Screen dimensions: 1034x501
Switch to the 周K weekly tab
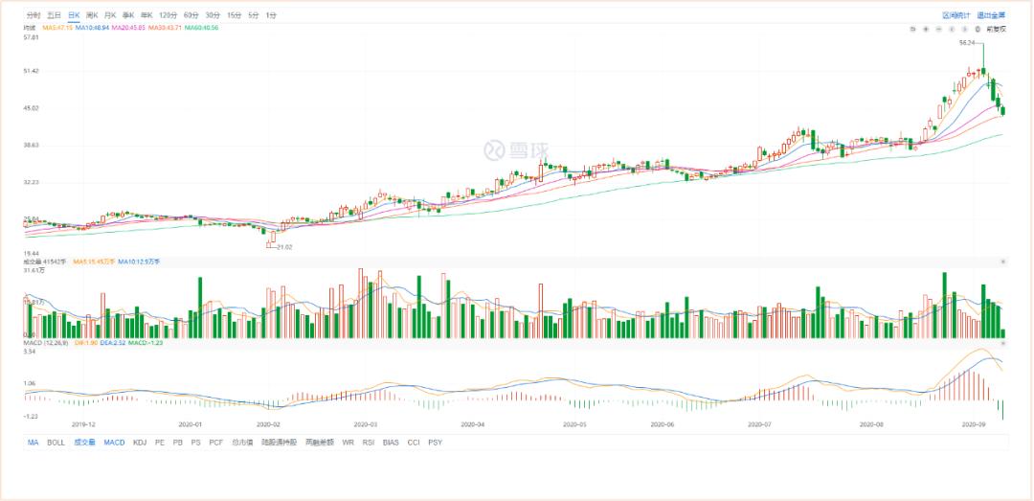tap(92, 15)
